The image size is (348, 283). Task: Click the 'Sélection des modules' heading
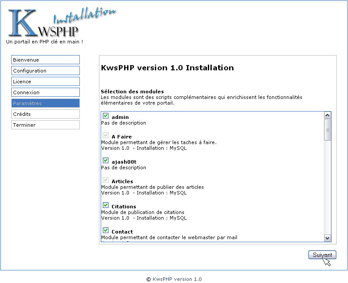pyautogui.click(x=132, y=92)
